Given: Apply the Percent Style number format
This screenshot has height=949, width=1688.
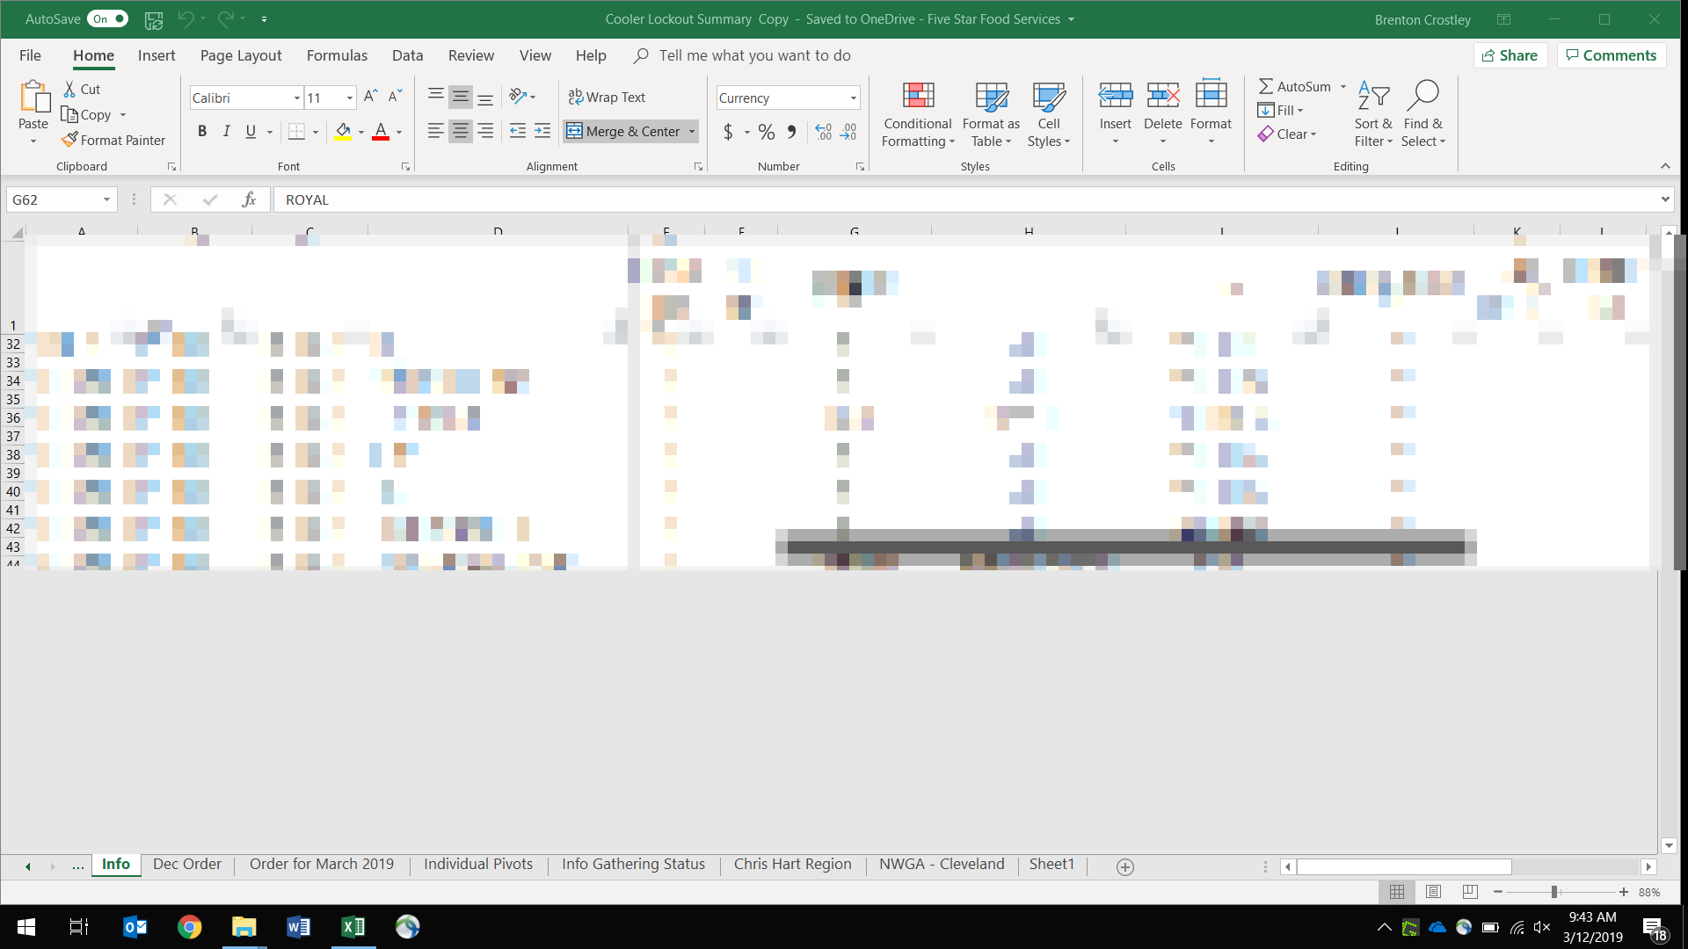Looking at the screenshot, I should (766, 131).
